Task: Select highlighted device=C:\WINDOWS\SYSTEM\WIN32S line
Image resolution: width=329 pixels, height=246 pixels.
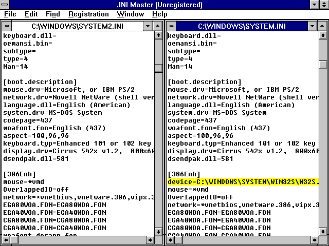Action: (x=243, y=182)
